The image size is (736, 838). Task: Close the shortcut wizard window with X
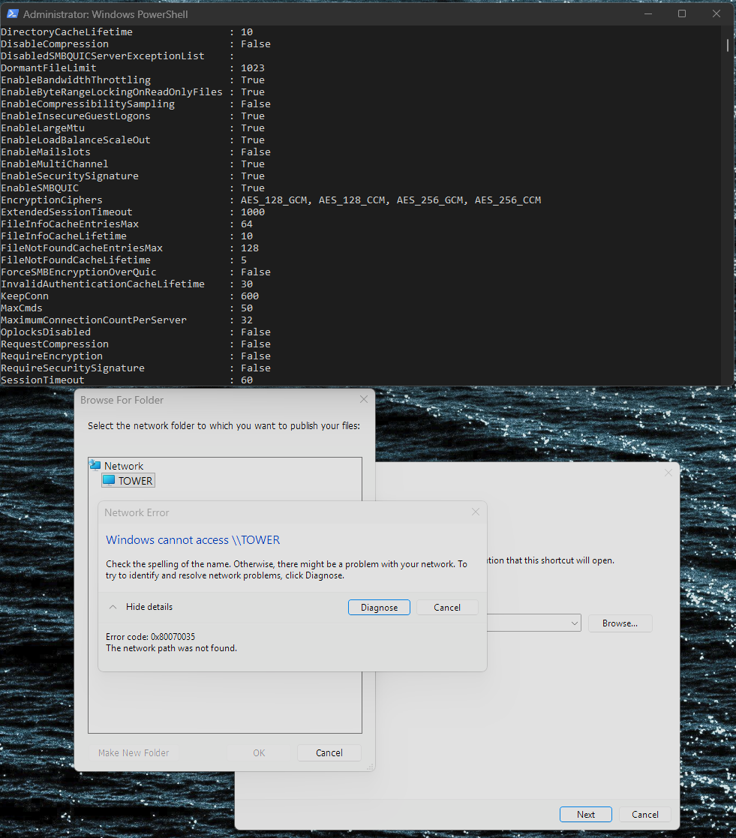pyautogui.click(x=668, y=473)
